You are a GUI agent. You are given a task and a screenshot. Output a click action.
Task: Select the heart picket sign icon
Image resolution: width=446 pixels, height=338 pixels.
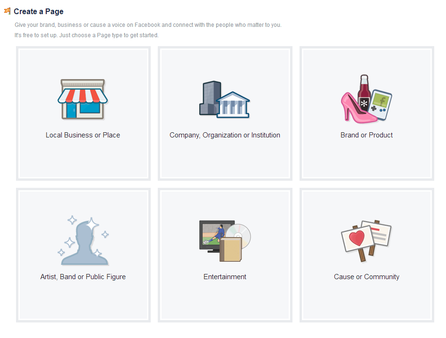pos(357,240)
